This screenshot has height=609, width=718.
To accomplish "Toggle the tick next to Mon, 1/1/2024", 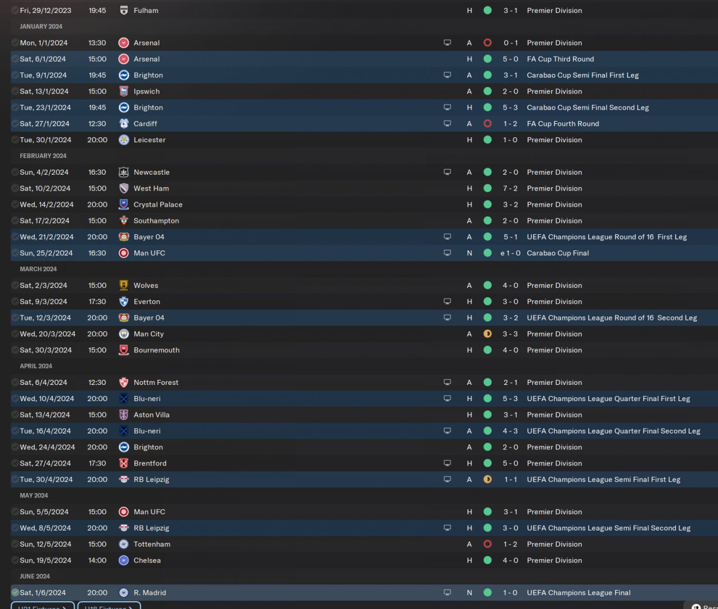I will pyautogui.click(x=15, y=43).
